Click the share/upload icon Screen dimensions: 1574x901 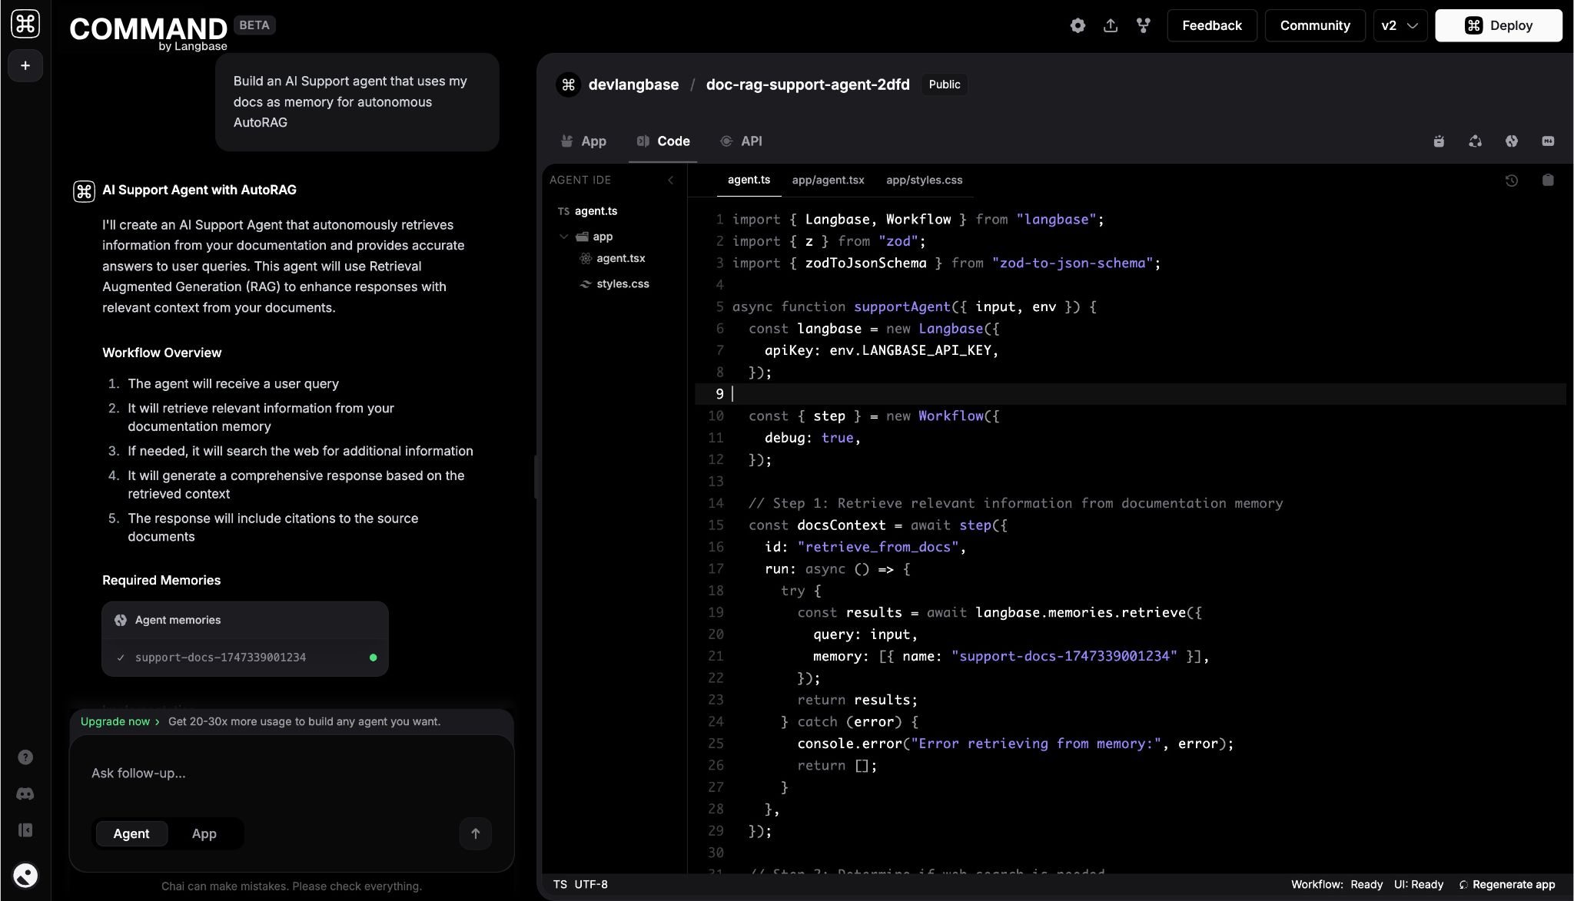[x=1111, y=25]
